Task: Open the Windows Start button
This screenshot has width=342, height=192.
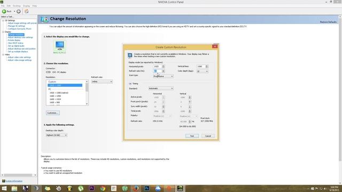Action: click(4, 188)
